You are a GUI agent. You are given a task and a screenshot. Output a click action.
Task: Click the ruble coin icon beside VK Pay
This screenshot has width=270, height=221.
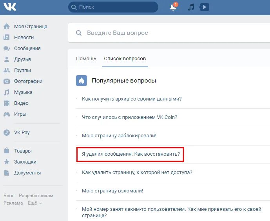click(x=7, y=133)
